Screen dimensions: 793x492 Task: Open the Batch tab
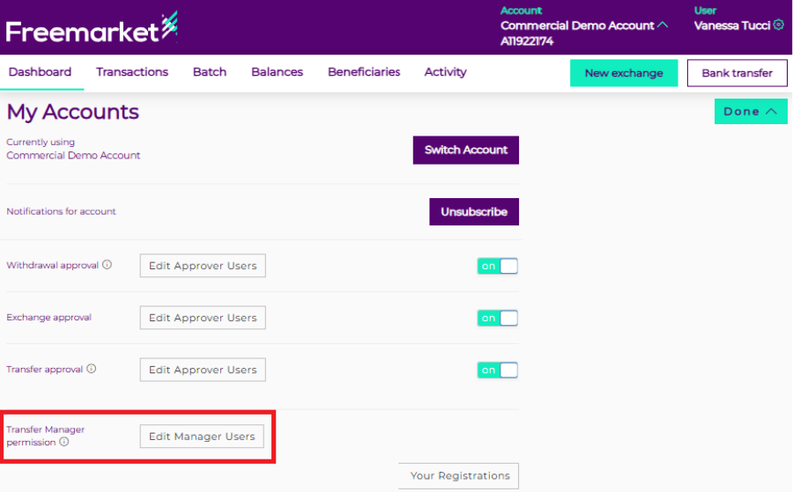click(x=210, y=72)
